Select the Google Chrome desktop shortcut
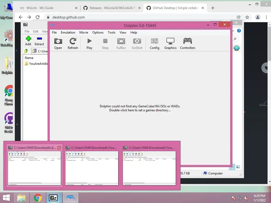Image resolution: width=271 pixels, height=203 pixels. (x=9, y=95)
